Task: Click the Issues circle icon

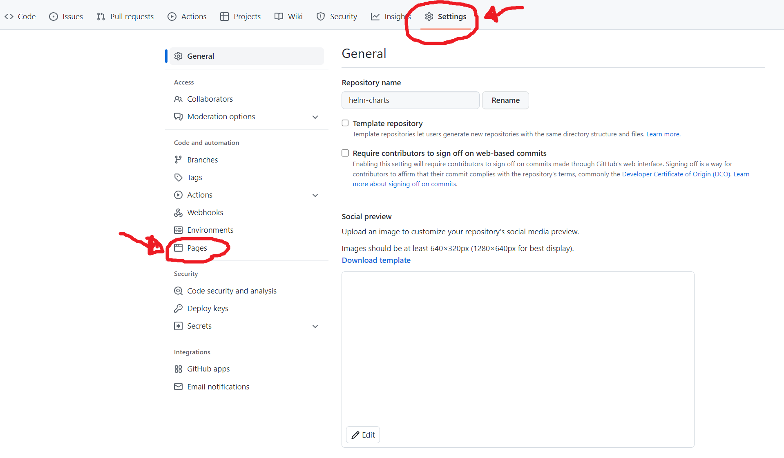Action: tap(54, 16)
